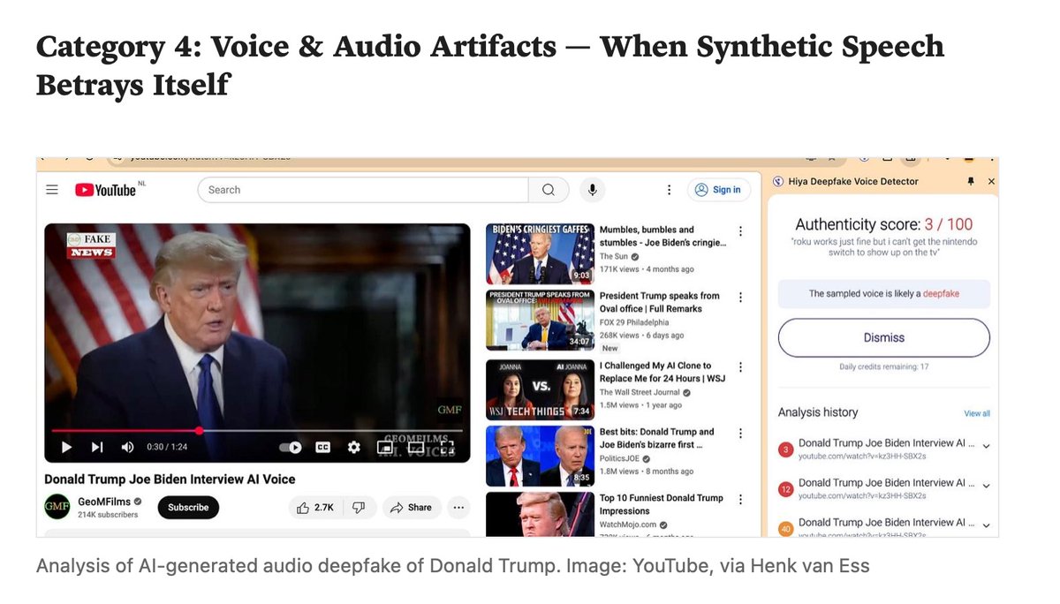1060x604 pixels.
Task: Dismiss the Hiya deepfake result
Action: pos(883,337)
